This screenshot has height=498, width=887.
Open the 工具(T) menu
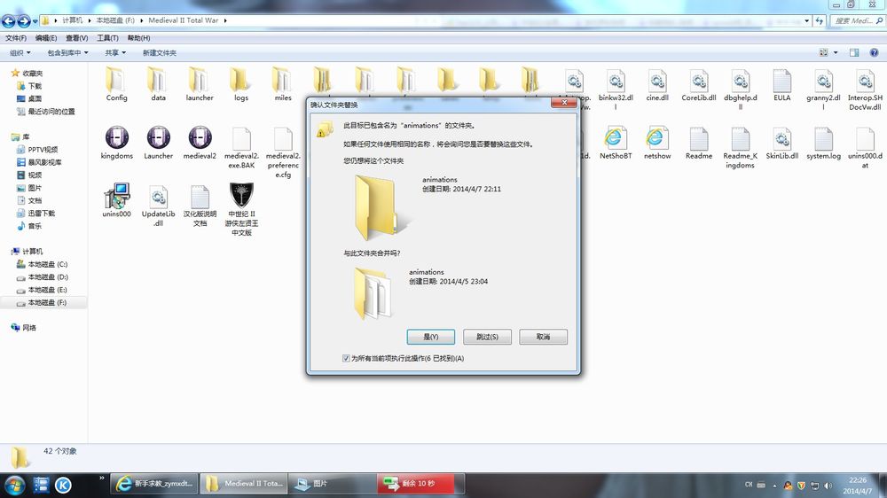(x=107, y=38)
